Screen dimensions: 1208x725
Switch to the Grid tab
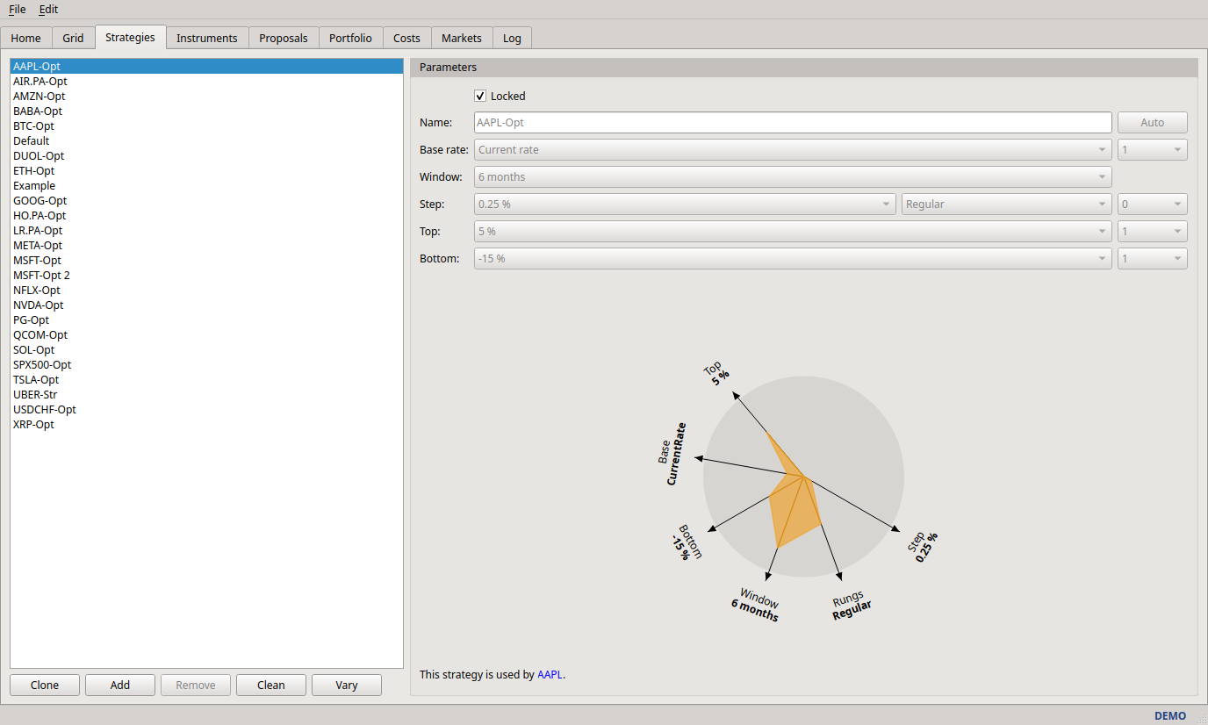pyautogui.click(x=73, y=38)
